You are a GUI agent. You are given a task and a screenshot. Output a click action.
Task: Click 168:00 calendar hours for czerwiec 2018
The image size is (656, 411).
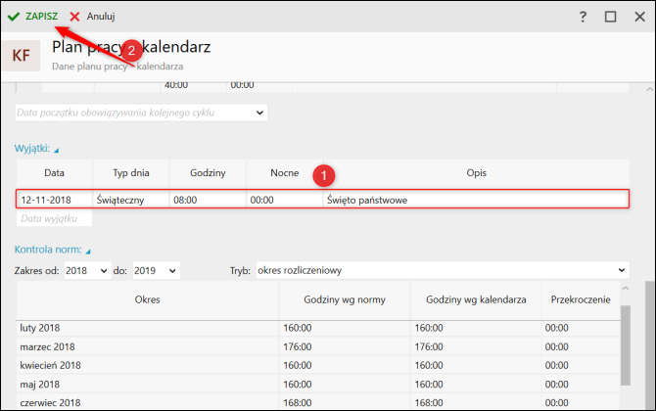coord(429,403)
